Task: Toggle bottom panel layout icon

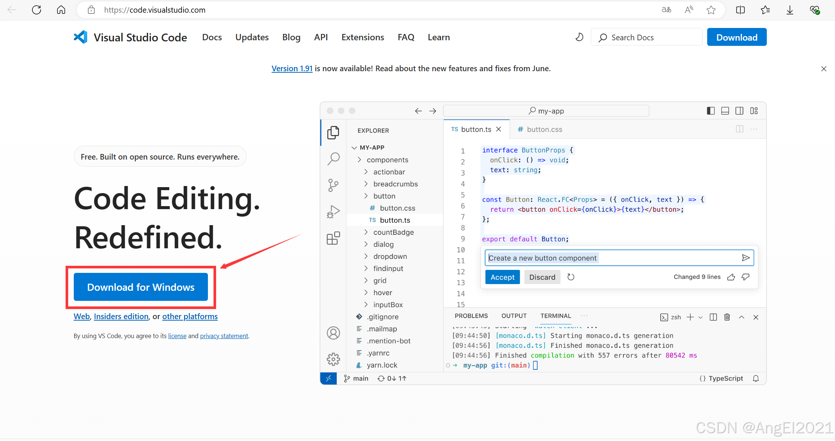Action: [x=725, y=111]
